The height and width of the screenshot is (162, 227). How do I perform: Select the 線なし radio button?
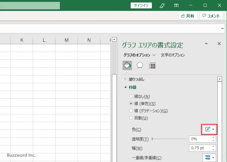[131, 96]
